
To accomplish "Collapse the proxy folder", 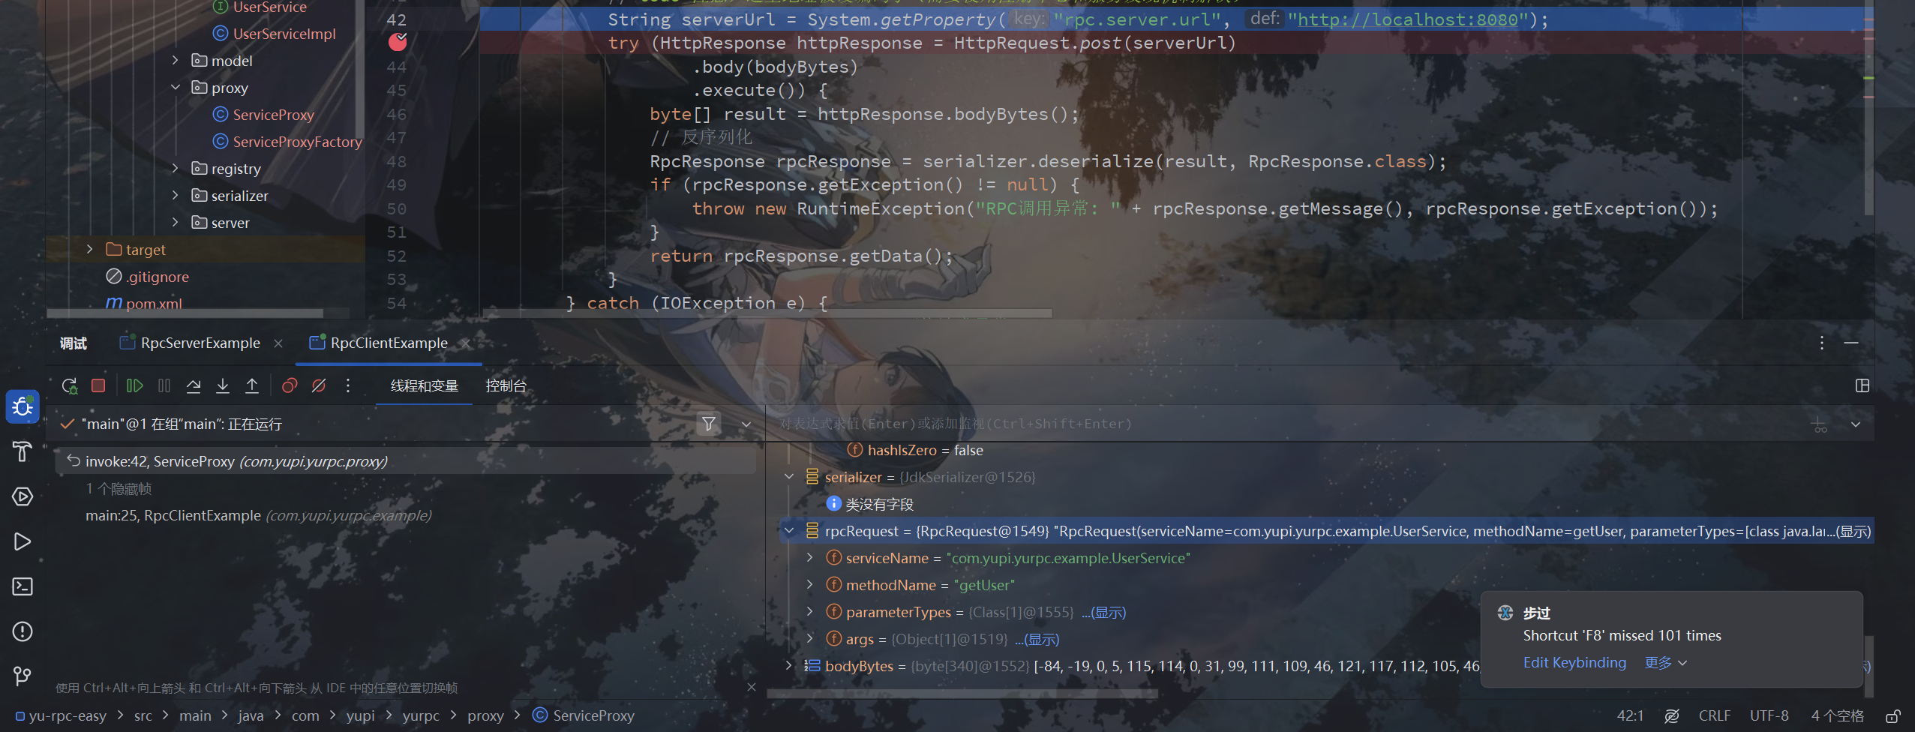I will [175, 88].
